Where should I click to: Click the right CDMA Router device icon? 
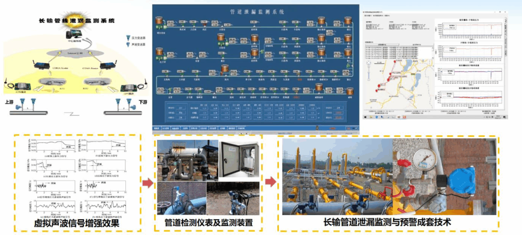pyautogui.click(x=109, y=65)
